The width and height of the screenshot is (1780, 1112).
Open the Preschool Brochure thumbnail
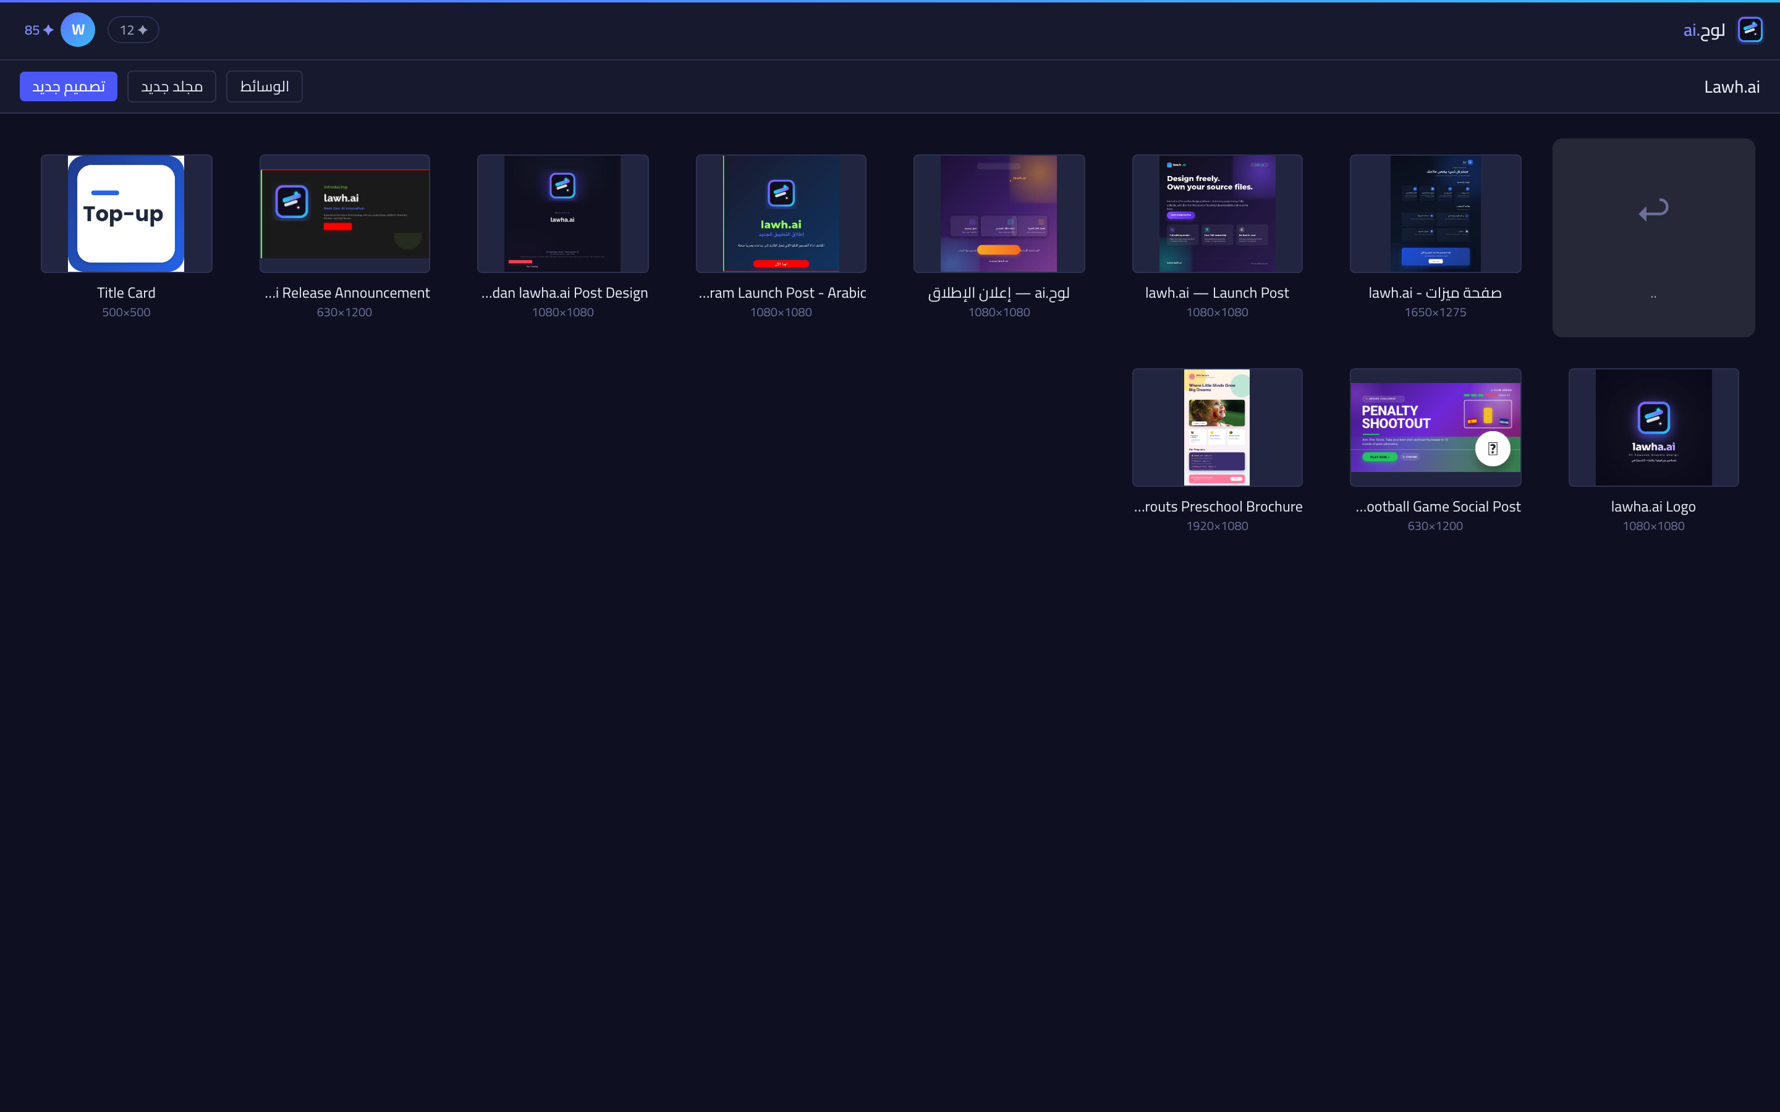(1218, 428)
